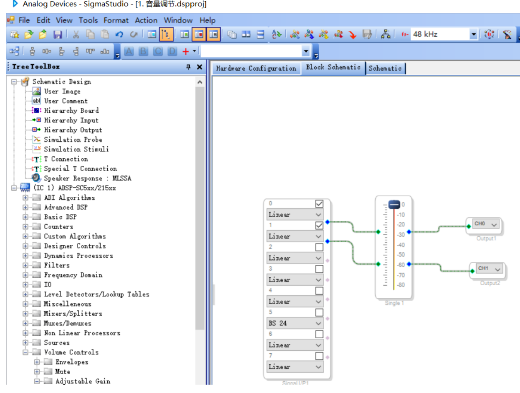Click the wizard wand icon

pyautogui.click(x=507, y=35)
